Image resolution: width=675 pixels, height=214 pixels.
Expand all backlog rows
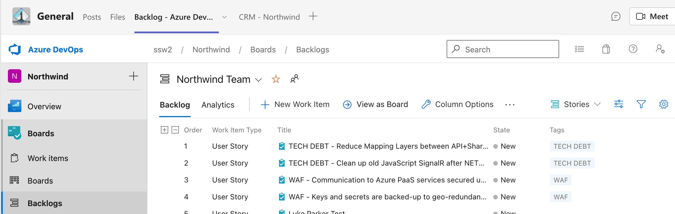point(165,130)
